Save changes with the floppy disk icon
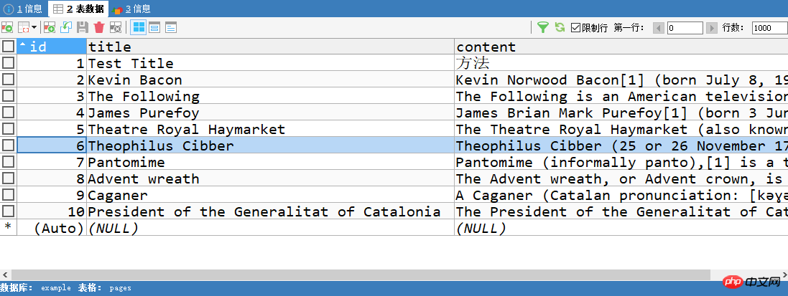Image resolution: width=788 pixels, height=296 pixels. coord(83,27)
